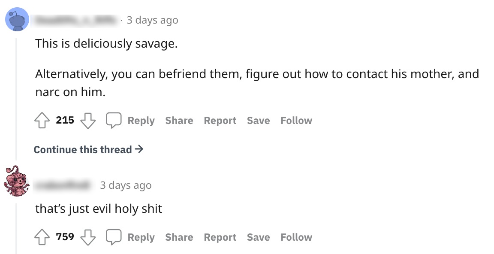Follow the comment with 215 points
494x254 pixels.
coord(296,121)
